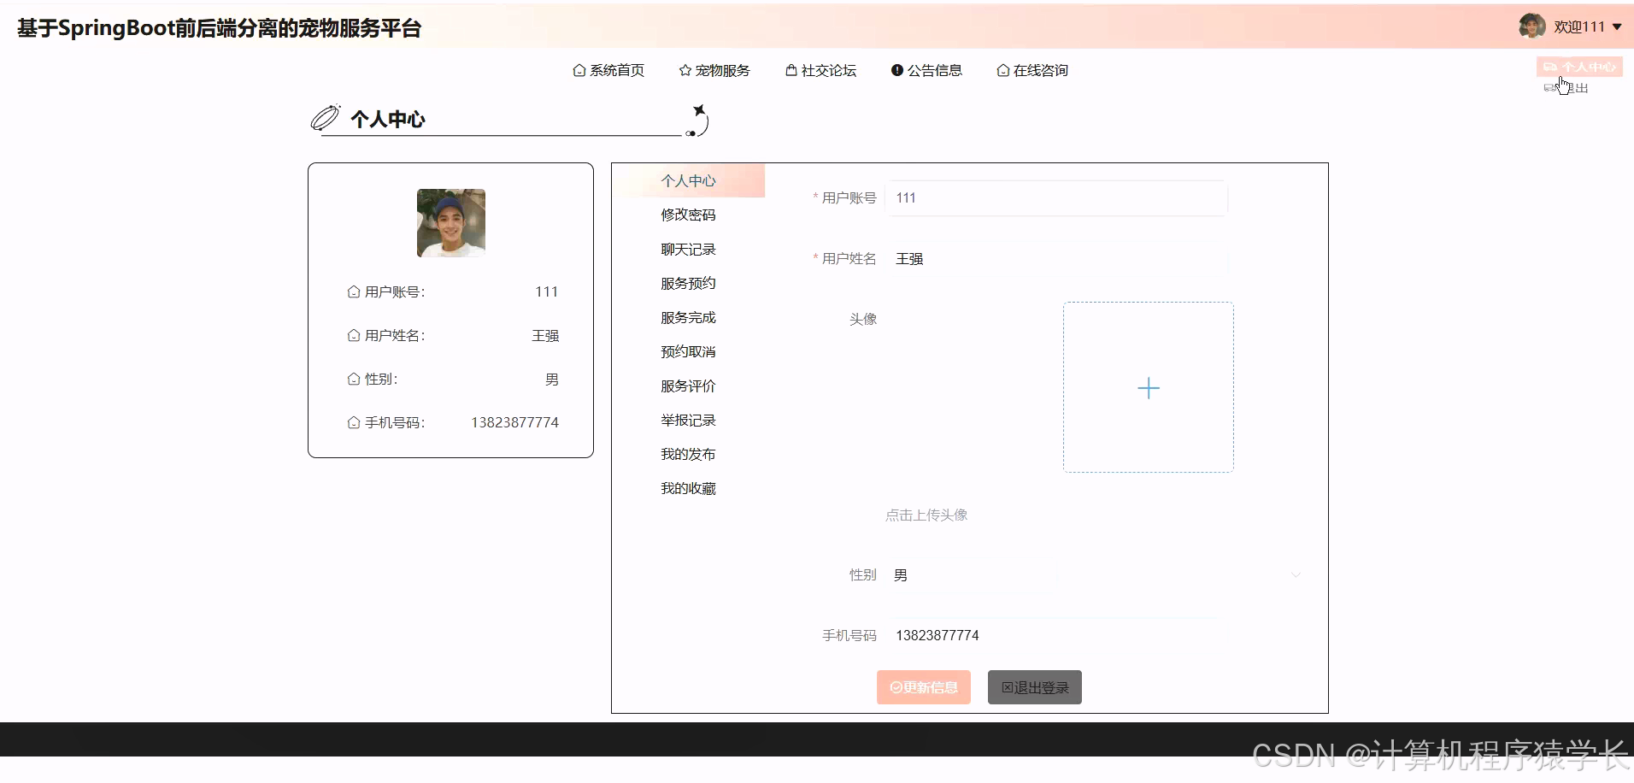Viewport: 1634px width, 783px height.
Task: Choose 个人中心 in the user dropdown menu
Action: [x=1579, y=67]
